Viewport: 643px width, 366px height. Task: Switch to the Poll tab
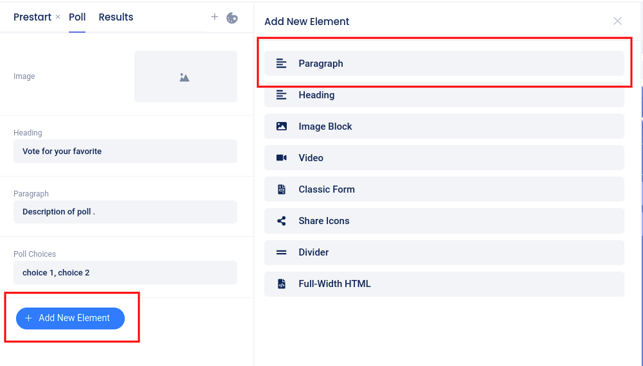pyautogui.click(x=77, y=17)
